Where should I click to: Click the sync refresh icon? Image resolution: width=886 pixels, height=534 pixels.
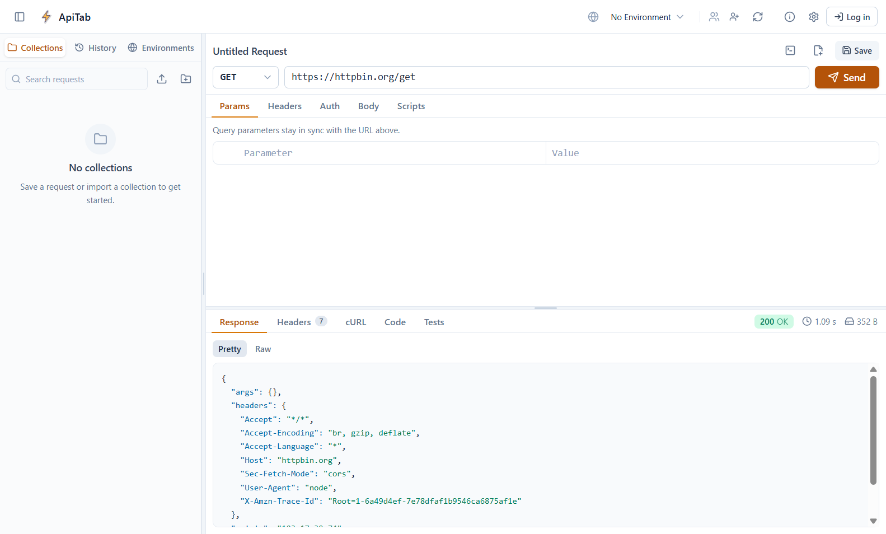coord(758,17)
